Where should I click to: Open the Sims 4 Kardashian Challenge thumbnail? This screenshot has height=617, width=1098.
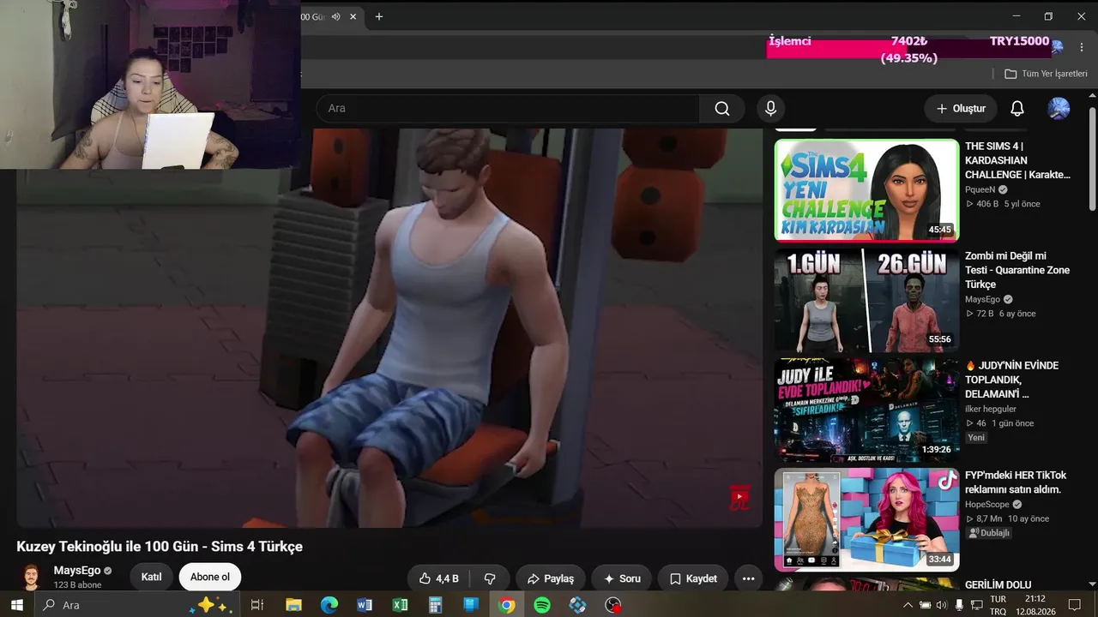[866, 190]
